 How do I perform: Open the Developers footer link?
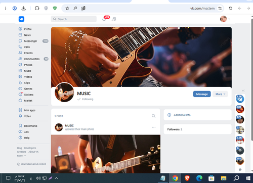pos(30,148)
